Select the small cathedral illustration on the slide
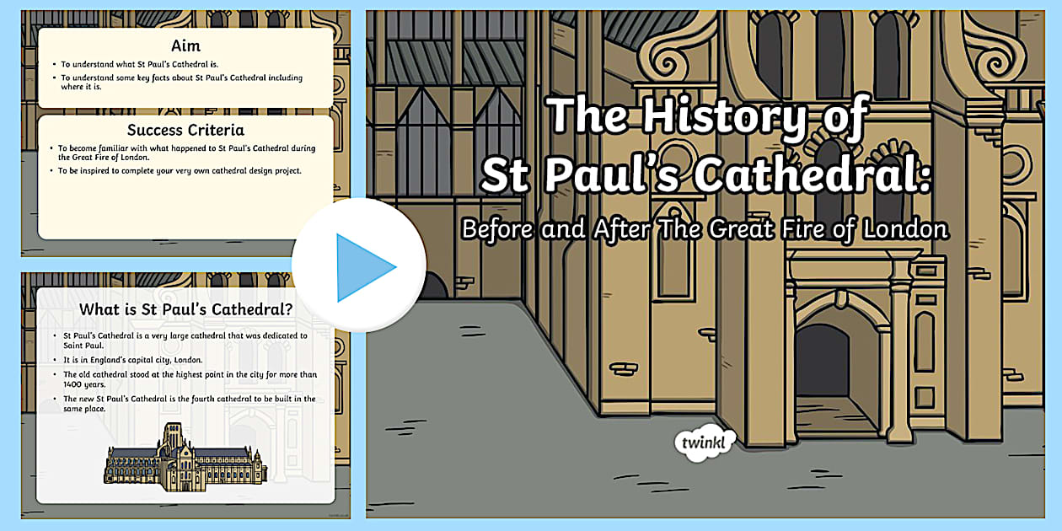The width and height of the screenshot is (1062, 531). 185,455
